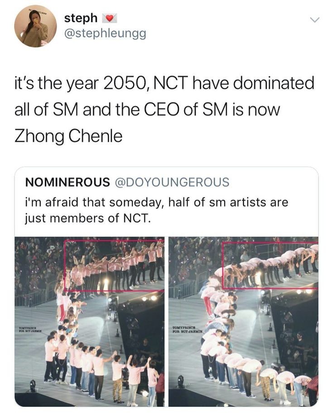333x416 pixels.
Task: Open the @DOYOUNGEROUS handle
Action: coord(173,182)
